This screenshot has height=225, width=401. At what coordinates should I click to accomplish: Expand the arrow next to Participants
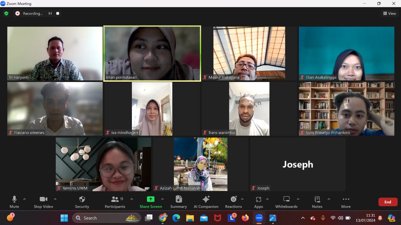(x=132, y=199)
